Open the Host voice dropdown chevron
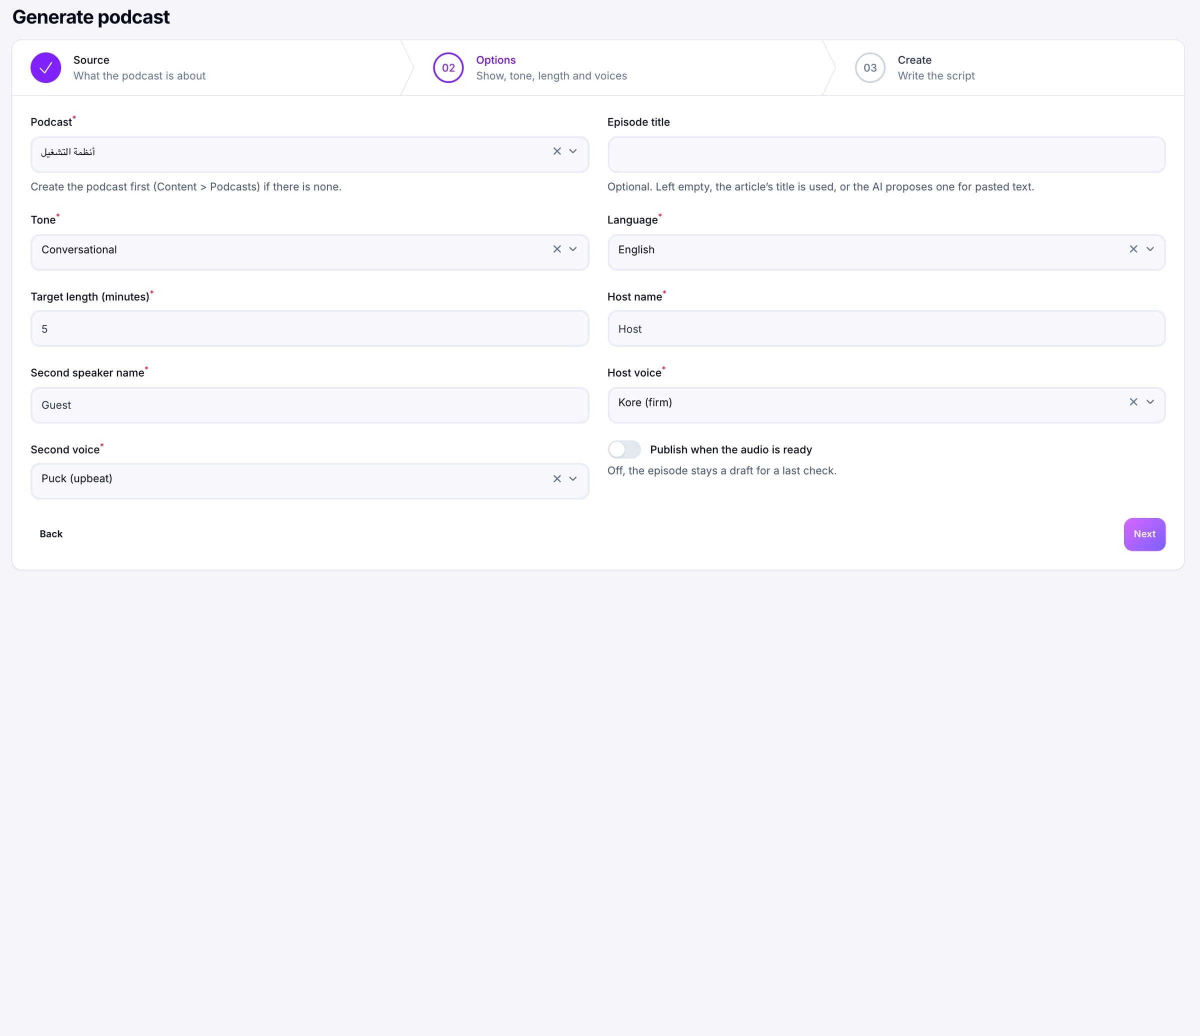 pyautogui.click(x=1149, y=402)
